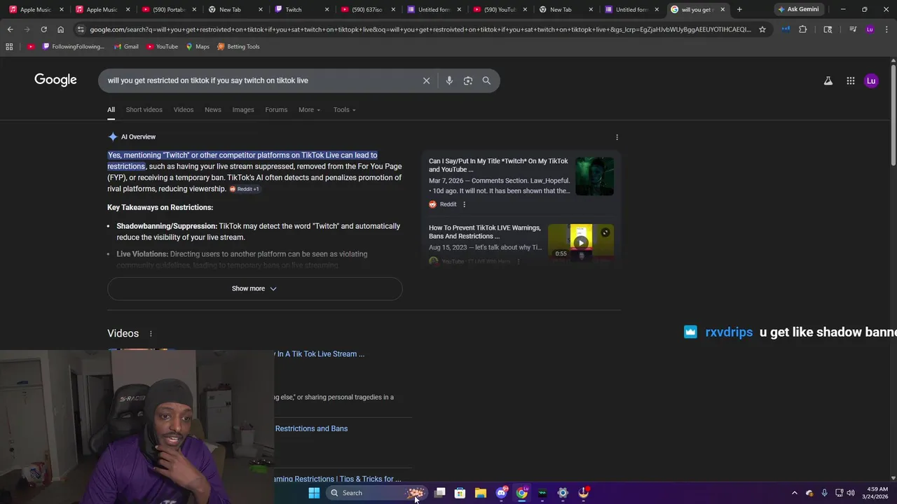Switch to Short videos tab
The height and width of the screenshot is (504, 897).
[144, 110]
